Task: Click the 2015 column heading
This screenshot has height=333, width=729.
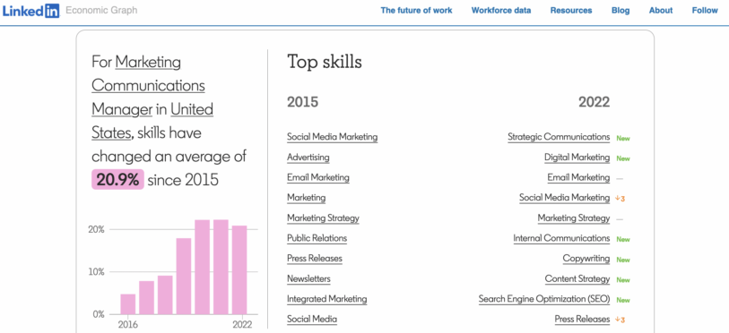Action: [x=303, y=102]
